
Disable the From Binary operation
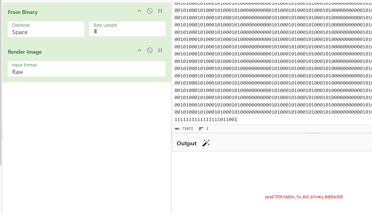pos(150,11)
